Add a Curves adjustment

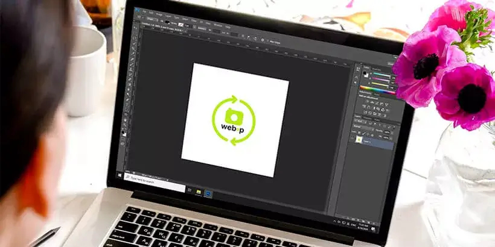pyautogui.click(x=377, y=102)
